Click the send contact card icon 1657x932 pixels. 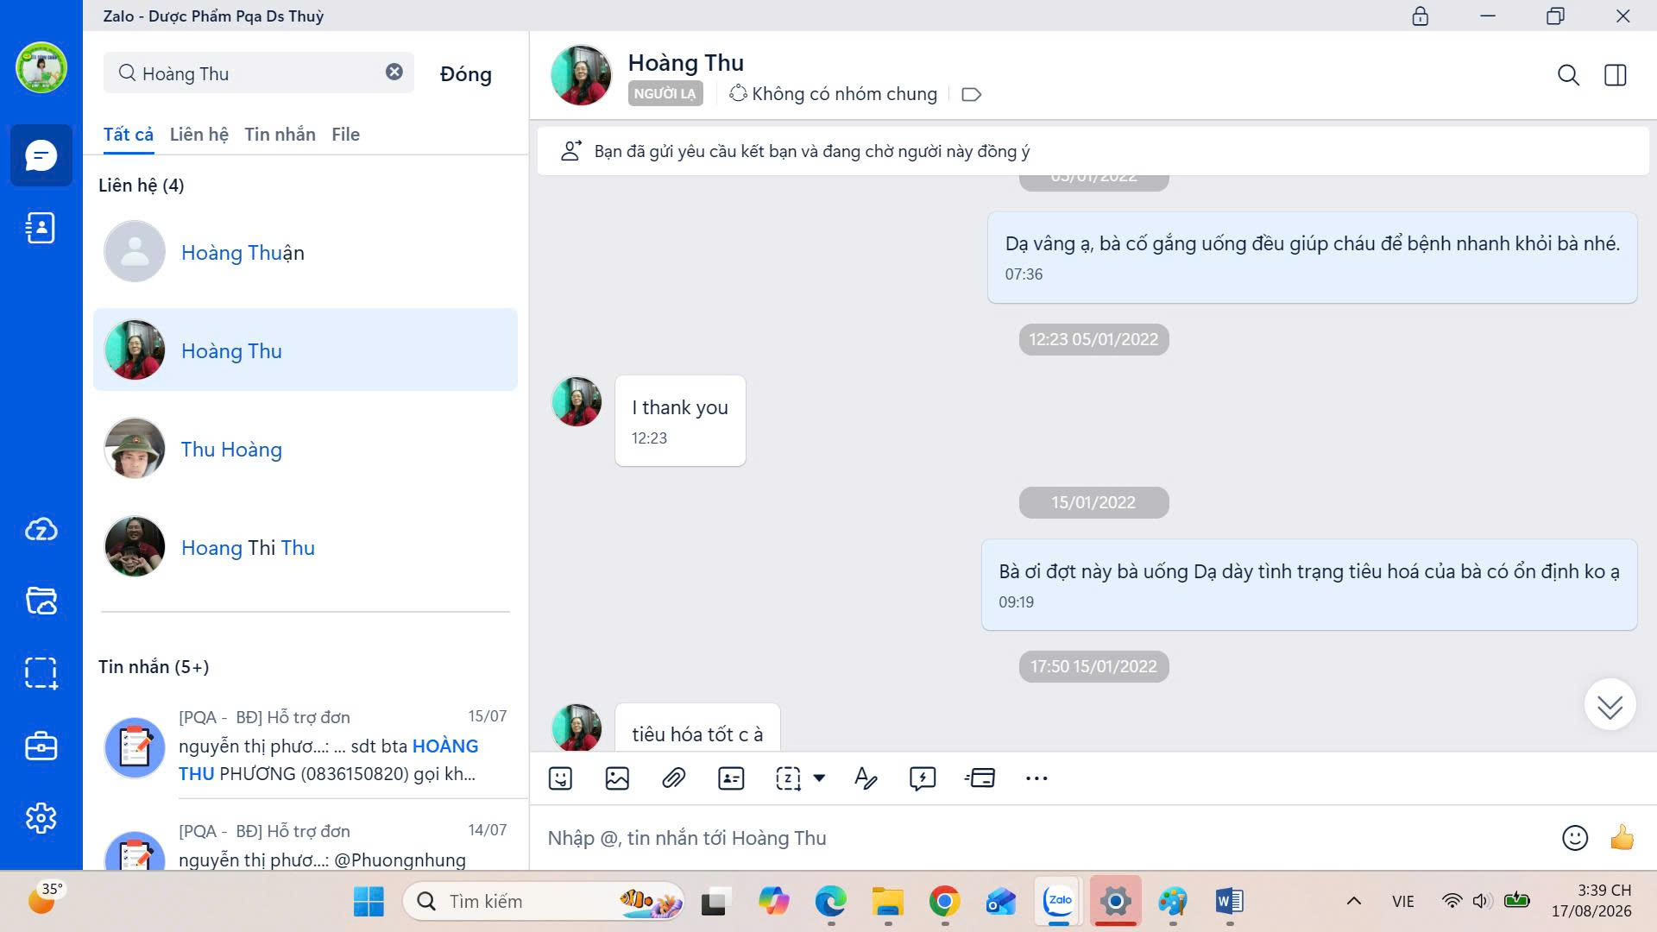(x=731, y=778)
